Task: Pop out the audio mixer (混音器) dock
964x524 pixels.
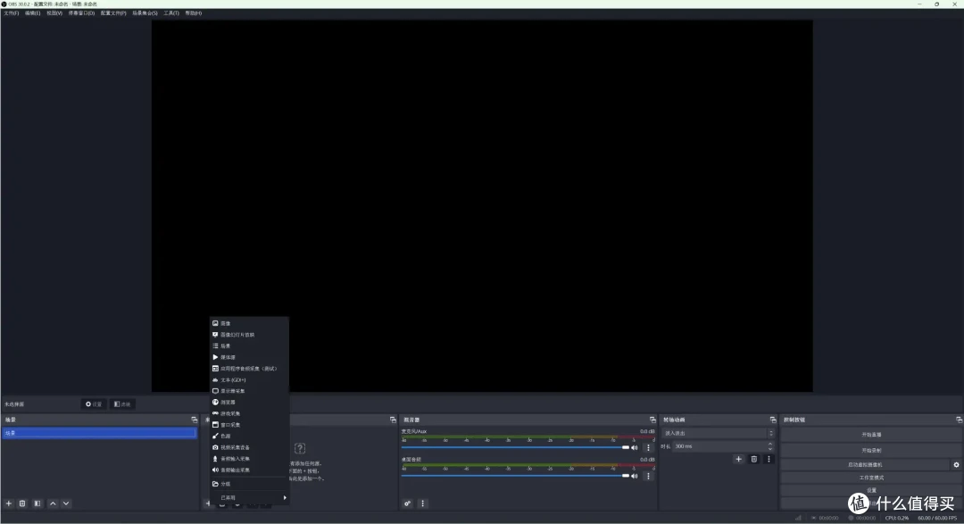Action: tap(652, 420)
